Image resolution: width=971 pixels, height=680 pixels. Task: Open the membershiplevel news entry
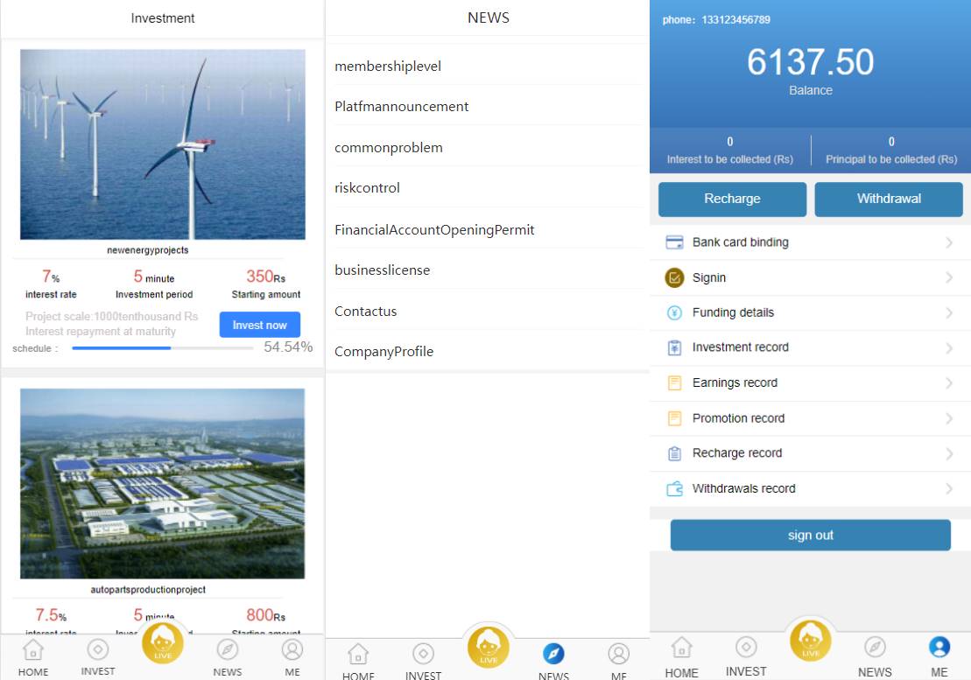pos(388,67)
